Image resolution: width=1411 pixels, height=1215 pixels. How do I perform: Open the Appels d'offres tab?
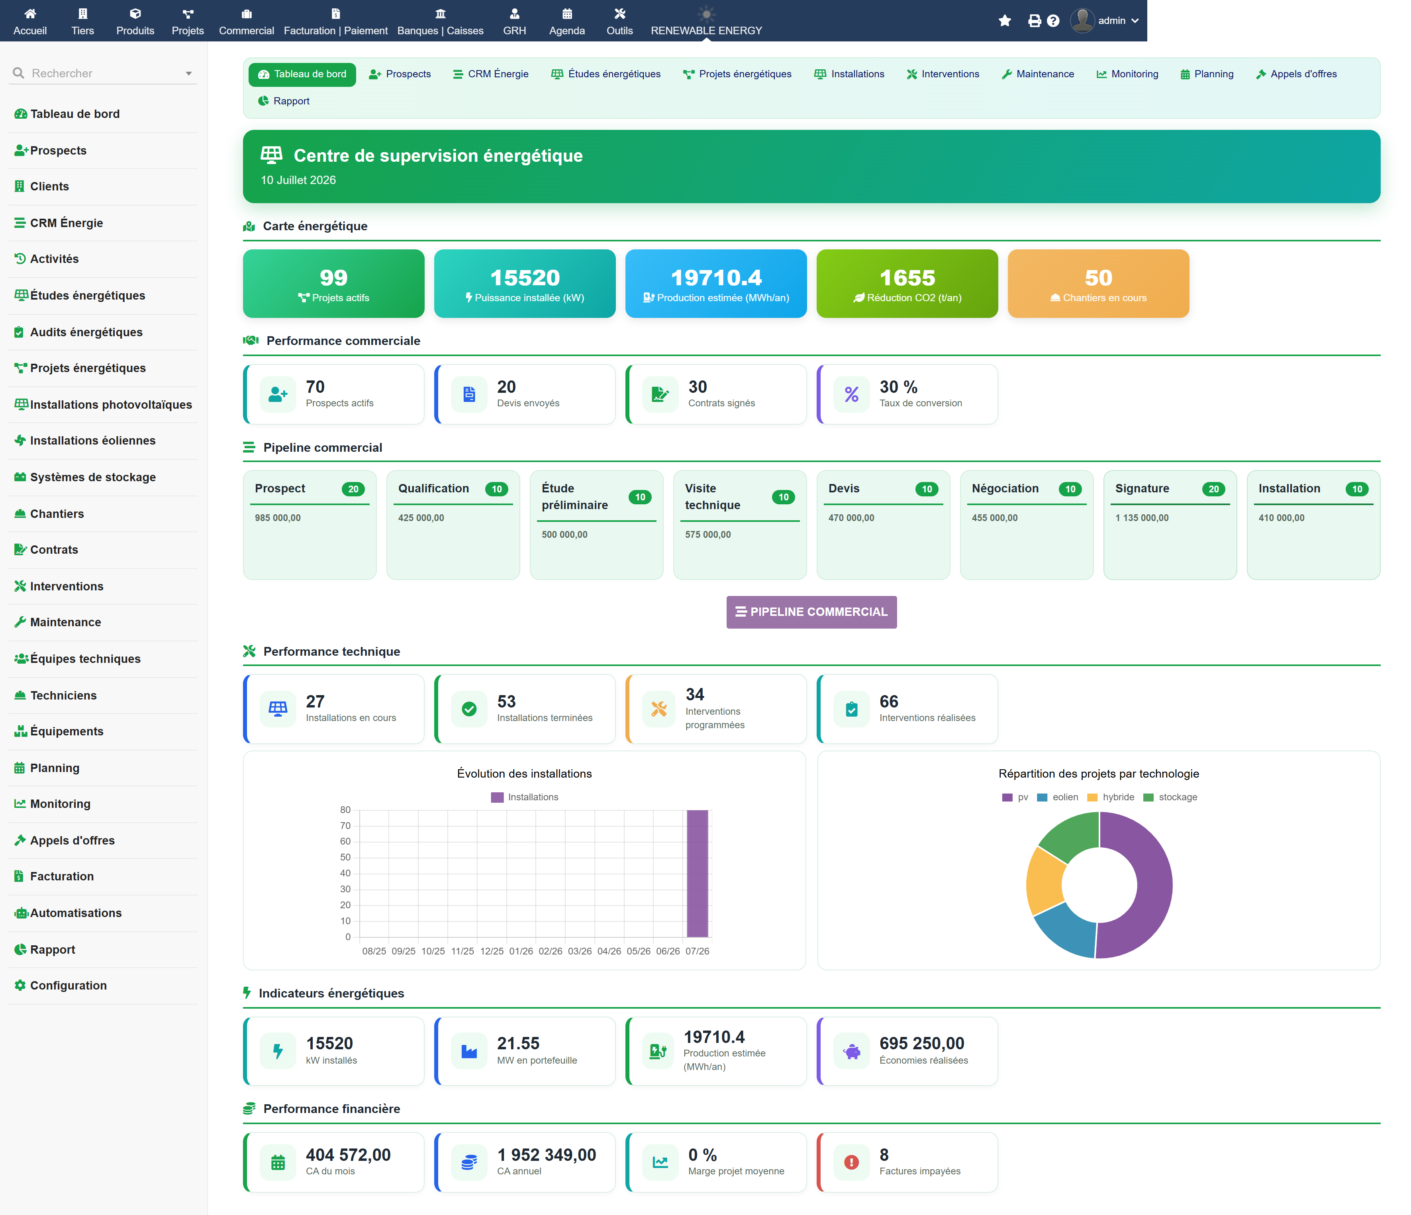[1296, 74]
